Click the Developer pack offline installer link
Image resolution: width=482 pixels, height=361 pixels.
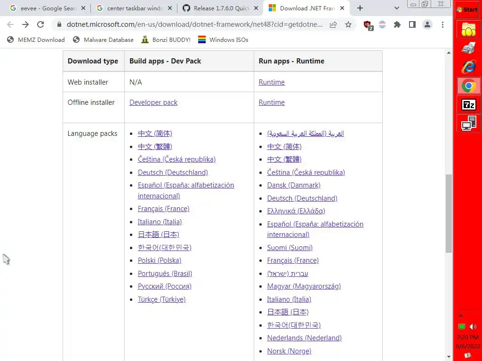point(153,102)
